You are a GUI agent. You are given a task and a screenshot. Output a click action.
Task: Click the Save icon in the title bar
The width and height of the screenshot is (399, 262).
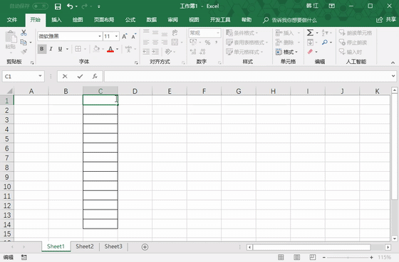click(58, 6)
